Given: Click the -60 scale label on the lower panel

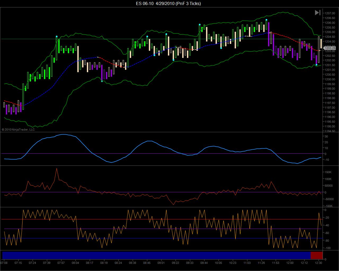Looking at the screenshot, I should pos(327,233).
